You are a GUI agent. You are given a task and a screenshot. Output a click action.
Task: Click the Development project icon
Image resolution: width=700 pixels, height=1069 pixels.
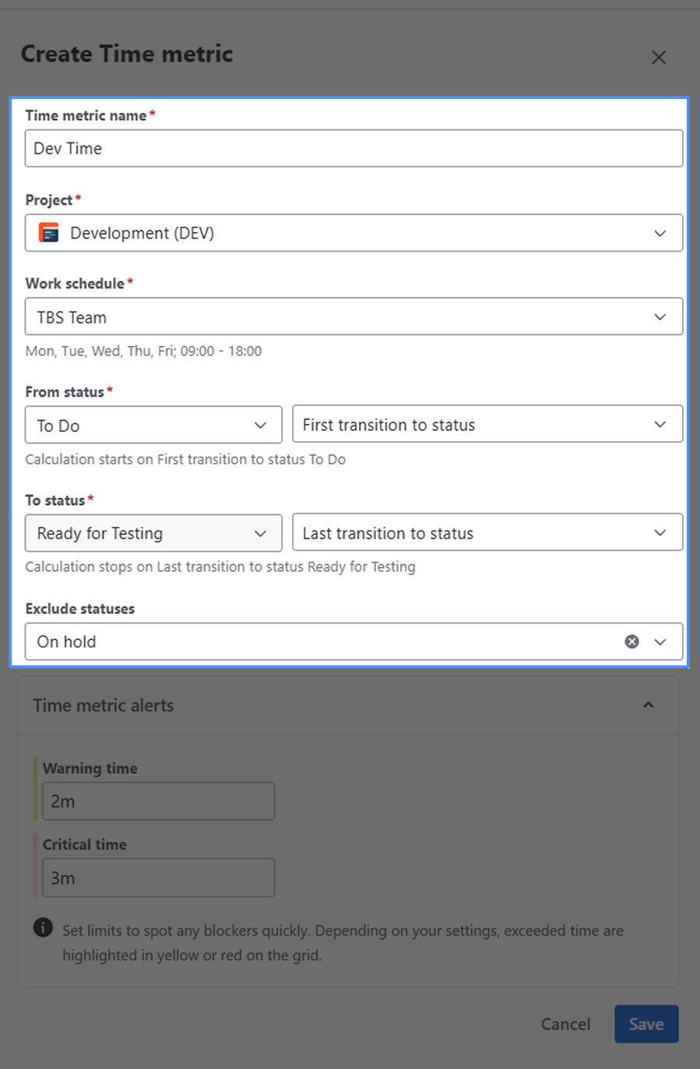[x=49, y=233]
